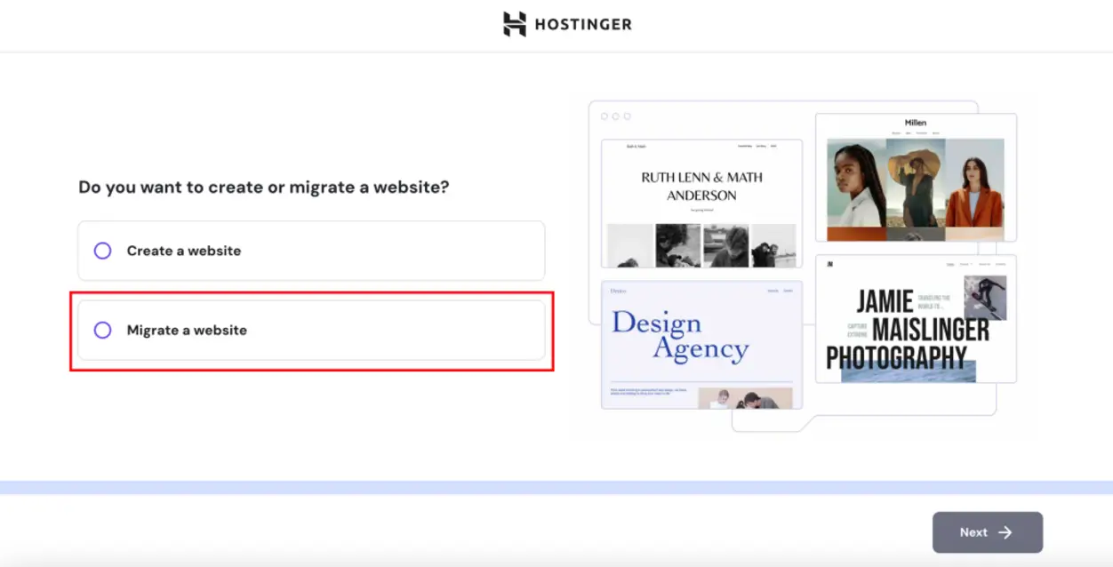Click the Migrate a website radio circle
This screenshot has height=567, width=1113.
click(x=102, y=330)
